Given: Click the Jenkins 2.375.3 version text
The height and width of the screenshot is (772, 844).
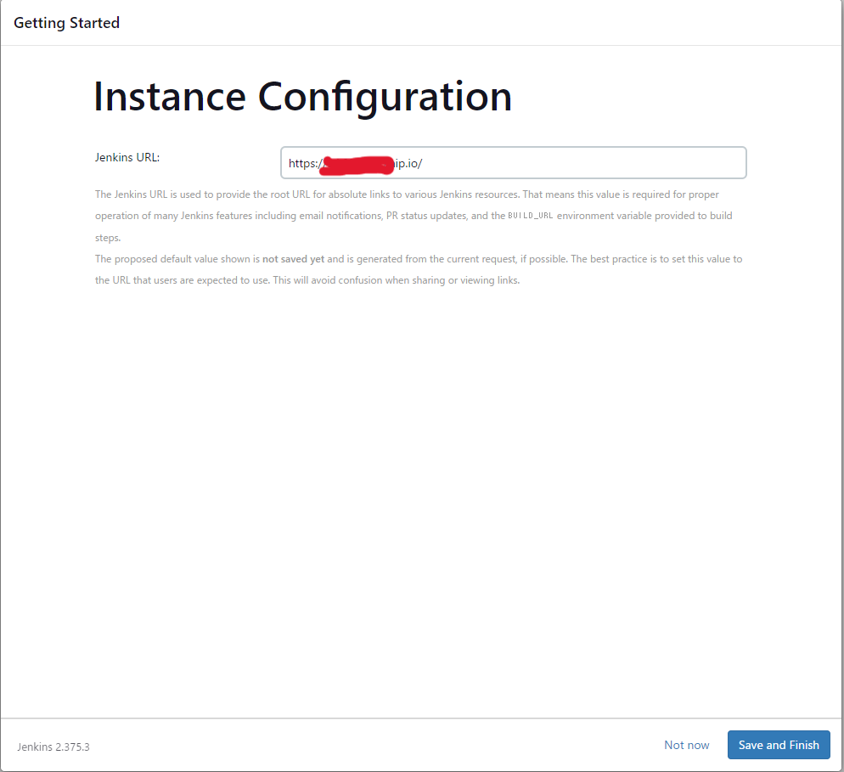Looking at the screenshot, I should pyautogui.click(x=53, y=747).
